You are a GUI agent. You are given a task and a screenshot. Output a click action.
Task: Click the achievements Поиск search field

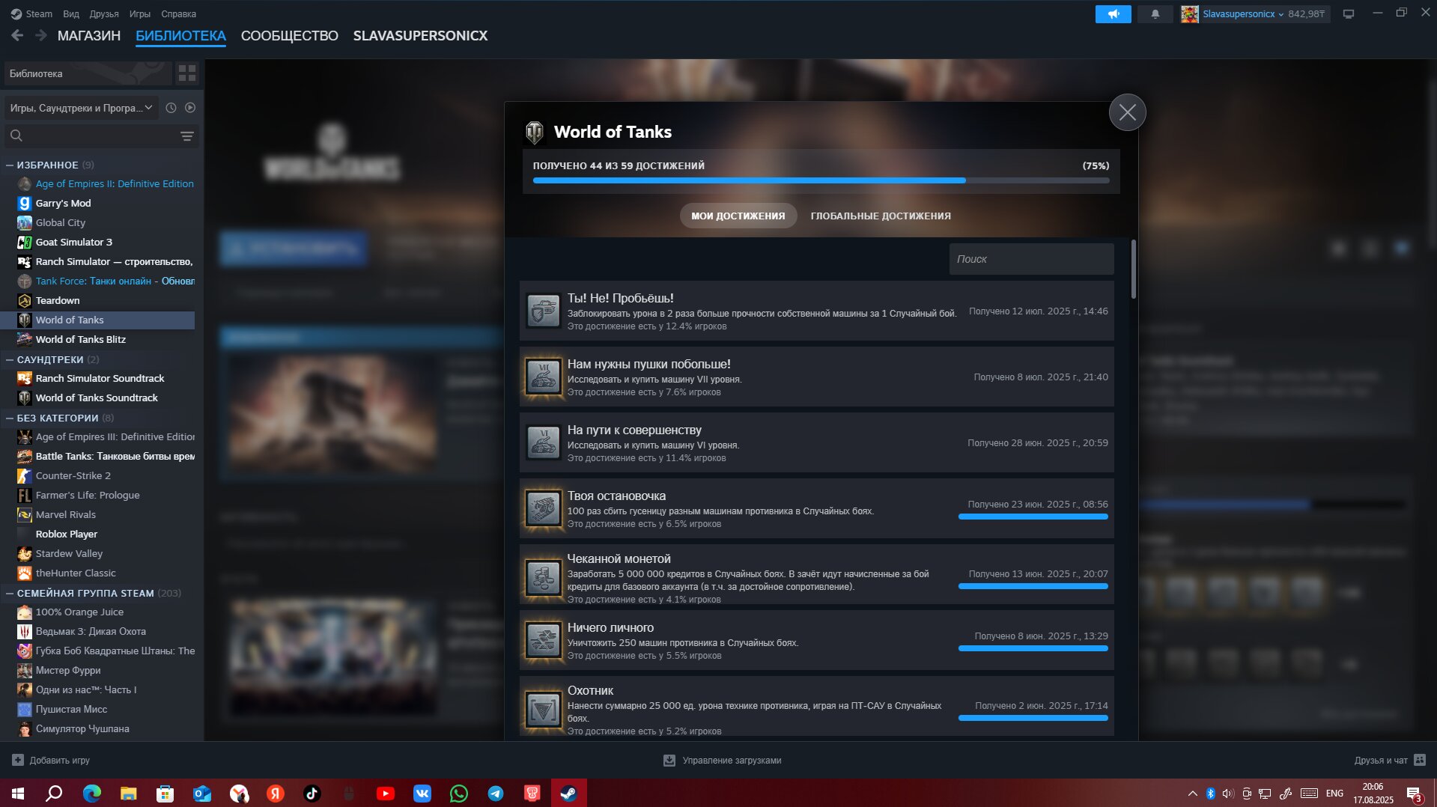coord(1031,259)
